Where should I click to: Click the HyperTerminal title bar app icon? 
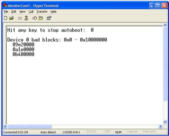5,6
